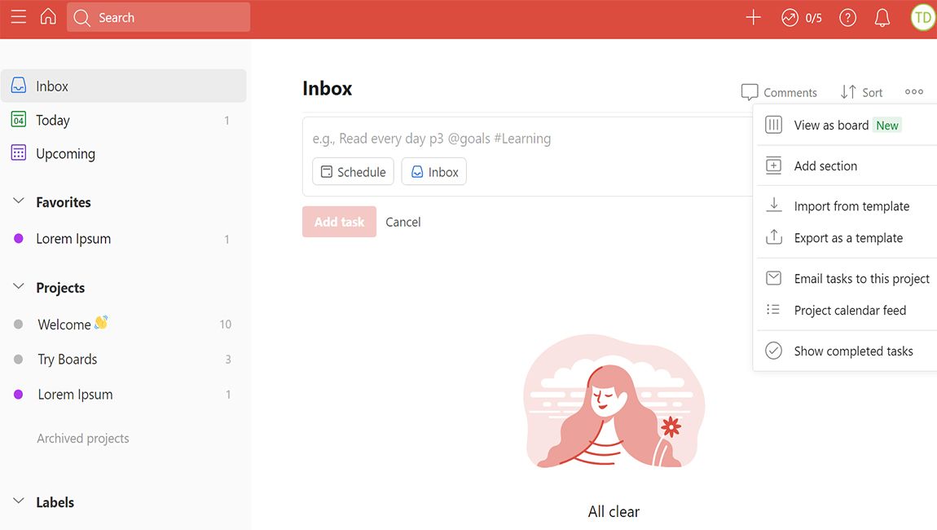This screenshot has width=937, height=530.
Task: Open the TD profile avatar
Action: click(x=922, y=18)
